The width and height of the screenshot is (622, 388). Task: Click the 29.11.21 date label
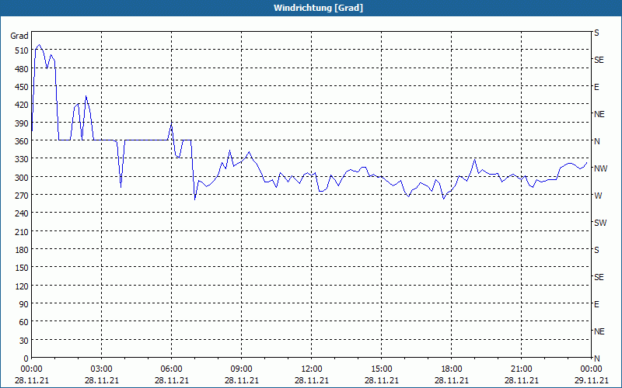pos(591,380)
